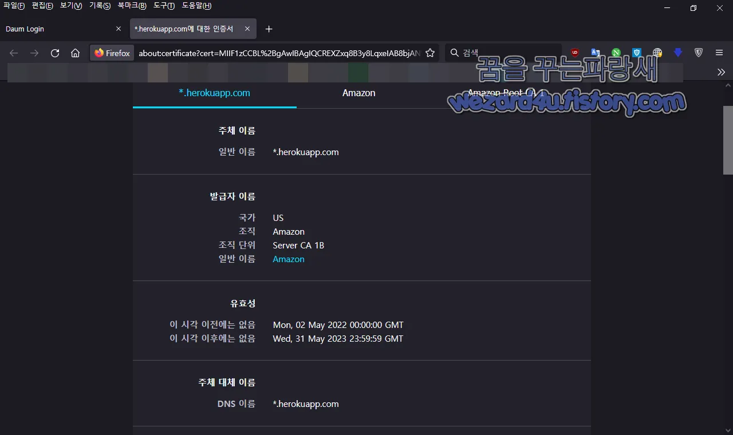Click the about:certificate URL field
The image size is (733, 435).
click(279, 53)
